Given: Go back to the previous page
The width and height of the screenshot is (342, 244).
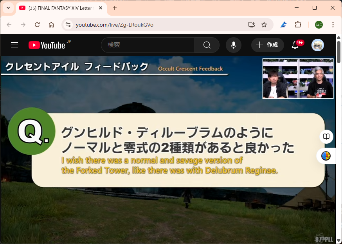Looking at the screenshot, I should (9, 25).
